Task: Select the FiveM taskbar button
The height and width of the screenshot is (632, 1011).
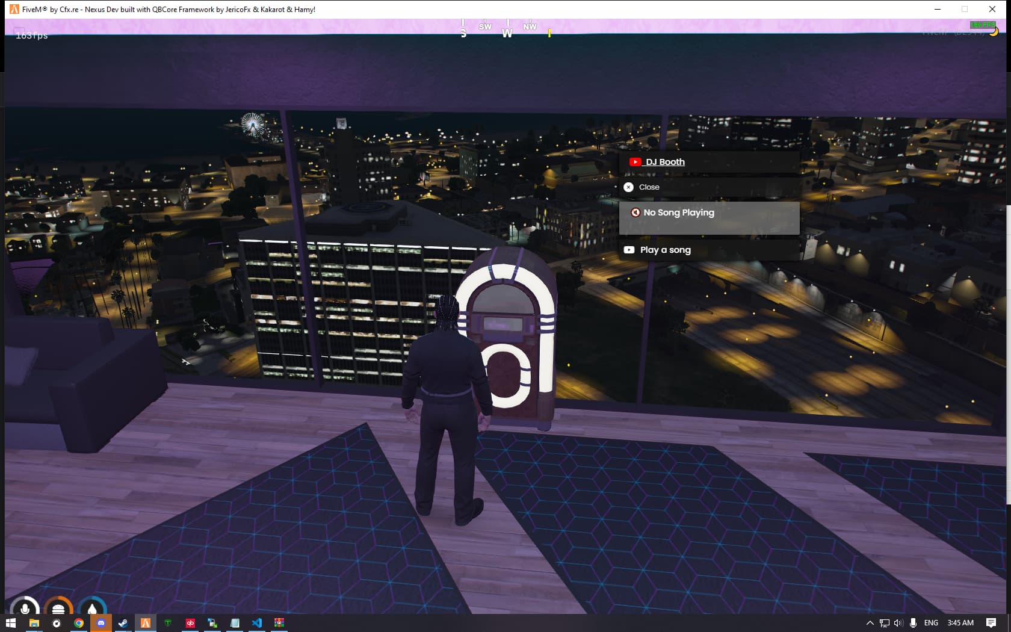Action: 145,623
